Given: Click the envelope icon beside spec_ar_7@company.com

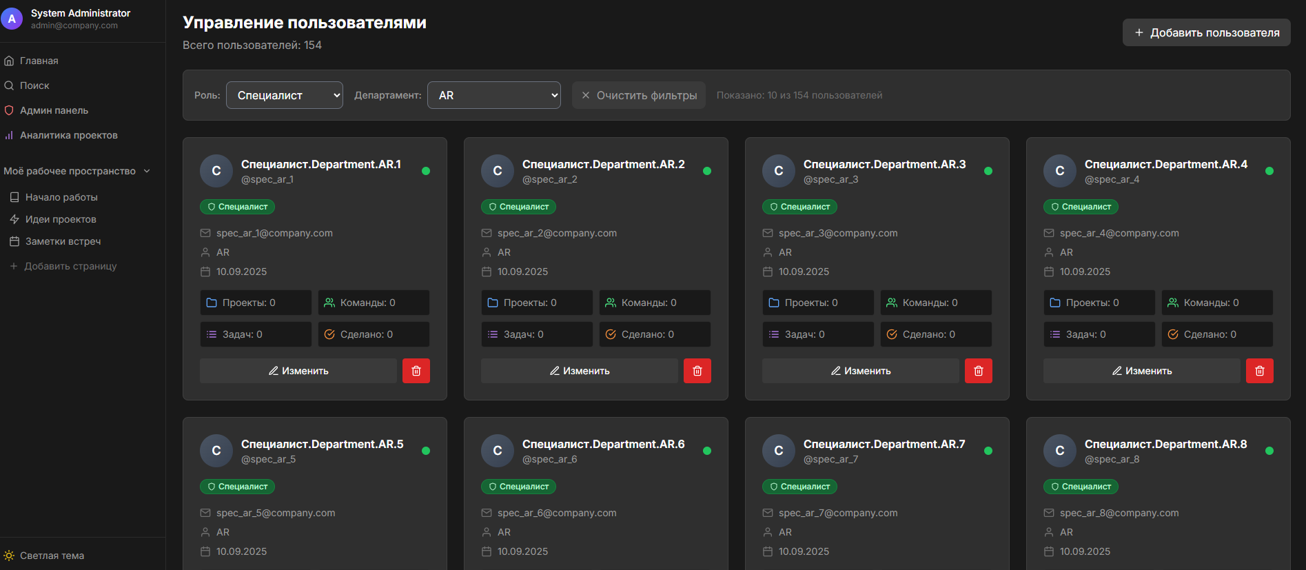Looking at the screenshot, I should pyautogui.click(x=768, y=513).
